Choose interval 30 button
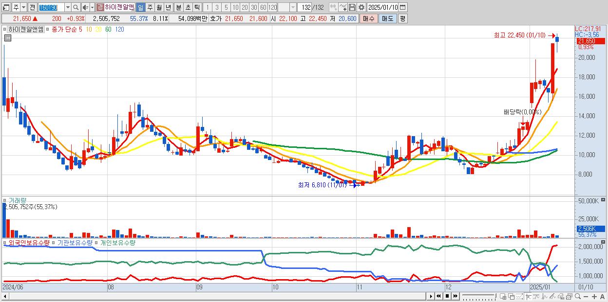This screenshot has height=302, width=608. click(x=254, y=7)
